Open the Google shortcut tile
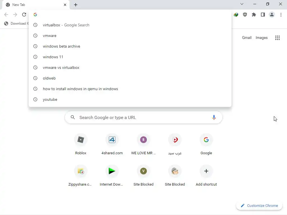The image size is (287, 215). click(206, 144)
